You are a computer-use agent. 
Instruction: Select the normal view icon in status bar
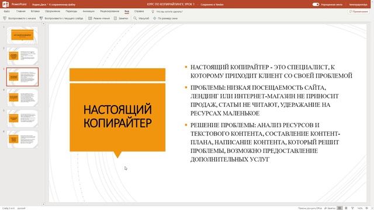(340, 208)
